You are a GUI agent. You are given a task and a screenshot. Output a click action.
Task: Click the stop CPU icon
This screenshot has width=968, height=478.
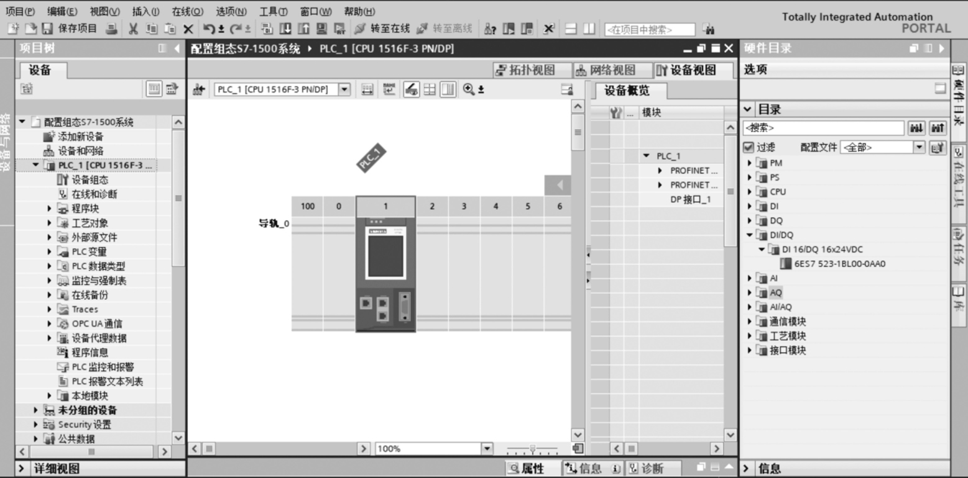point(527,29)
